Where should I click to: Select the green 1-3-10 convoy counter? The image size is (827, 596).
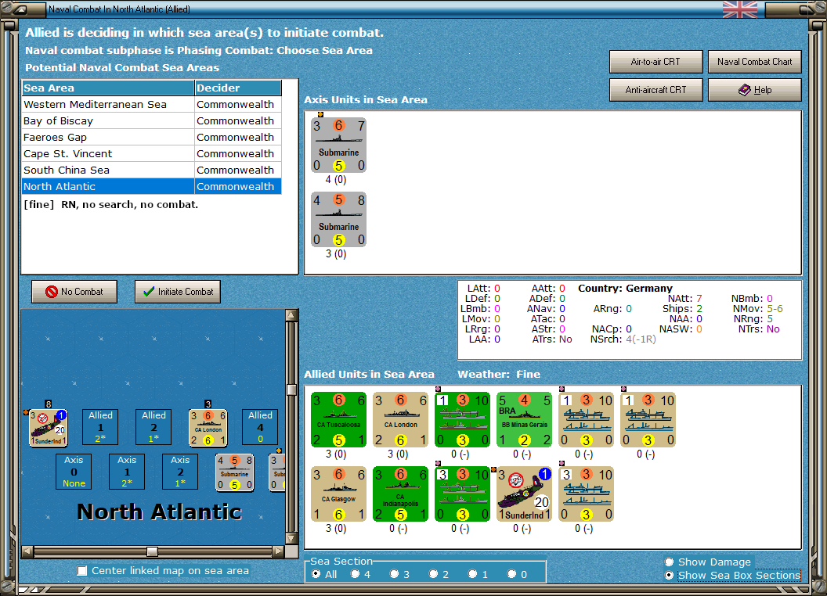pos(463,419)
